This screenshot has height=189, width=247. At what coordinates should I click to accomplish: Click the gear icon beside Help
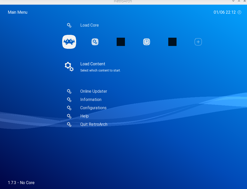pyautogui.click(x=69, y=116)
